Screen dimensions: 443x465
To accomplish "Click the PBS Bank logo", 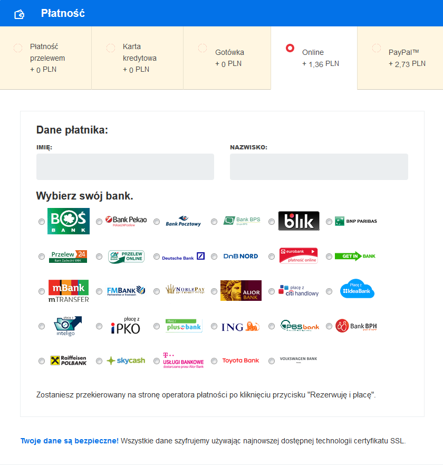I will [300, 326].
